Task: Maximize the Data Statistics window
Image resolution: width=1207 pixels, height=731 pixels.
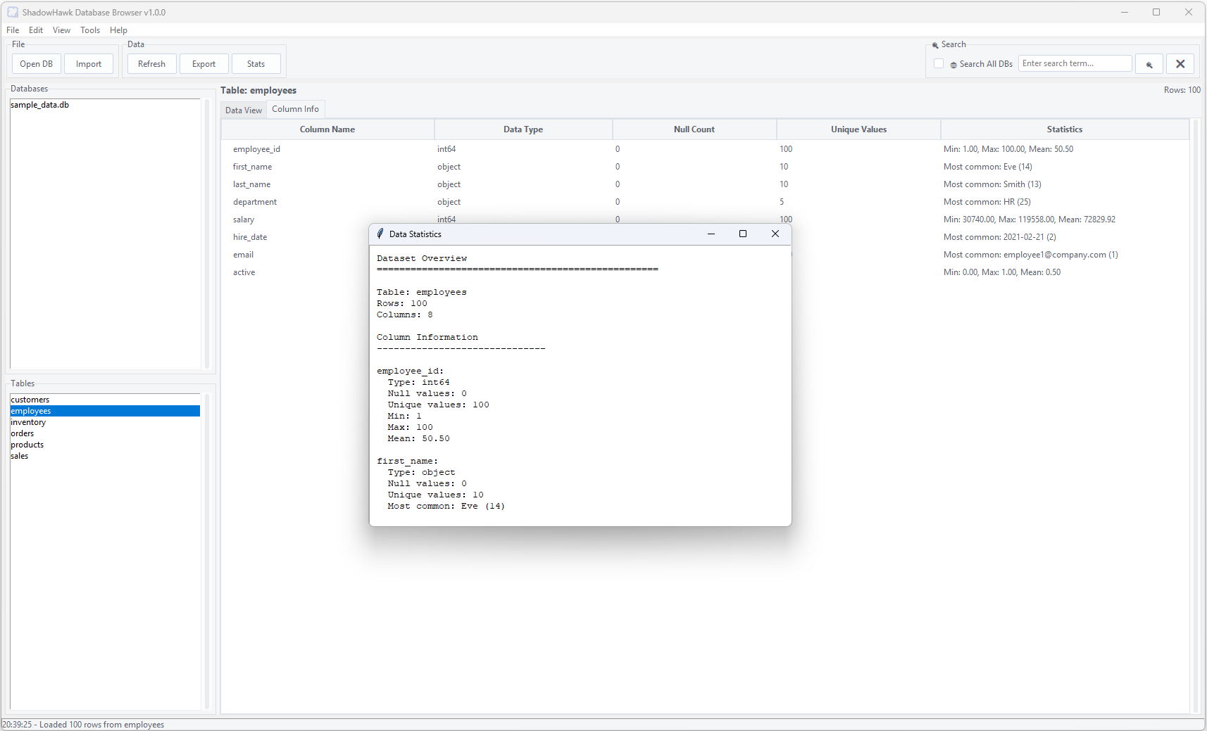Action: 743,234
